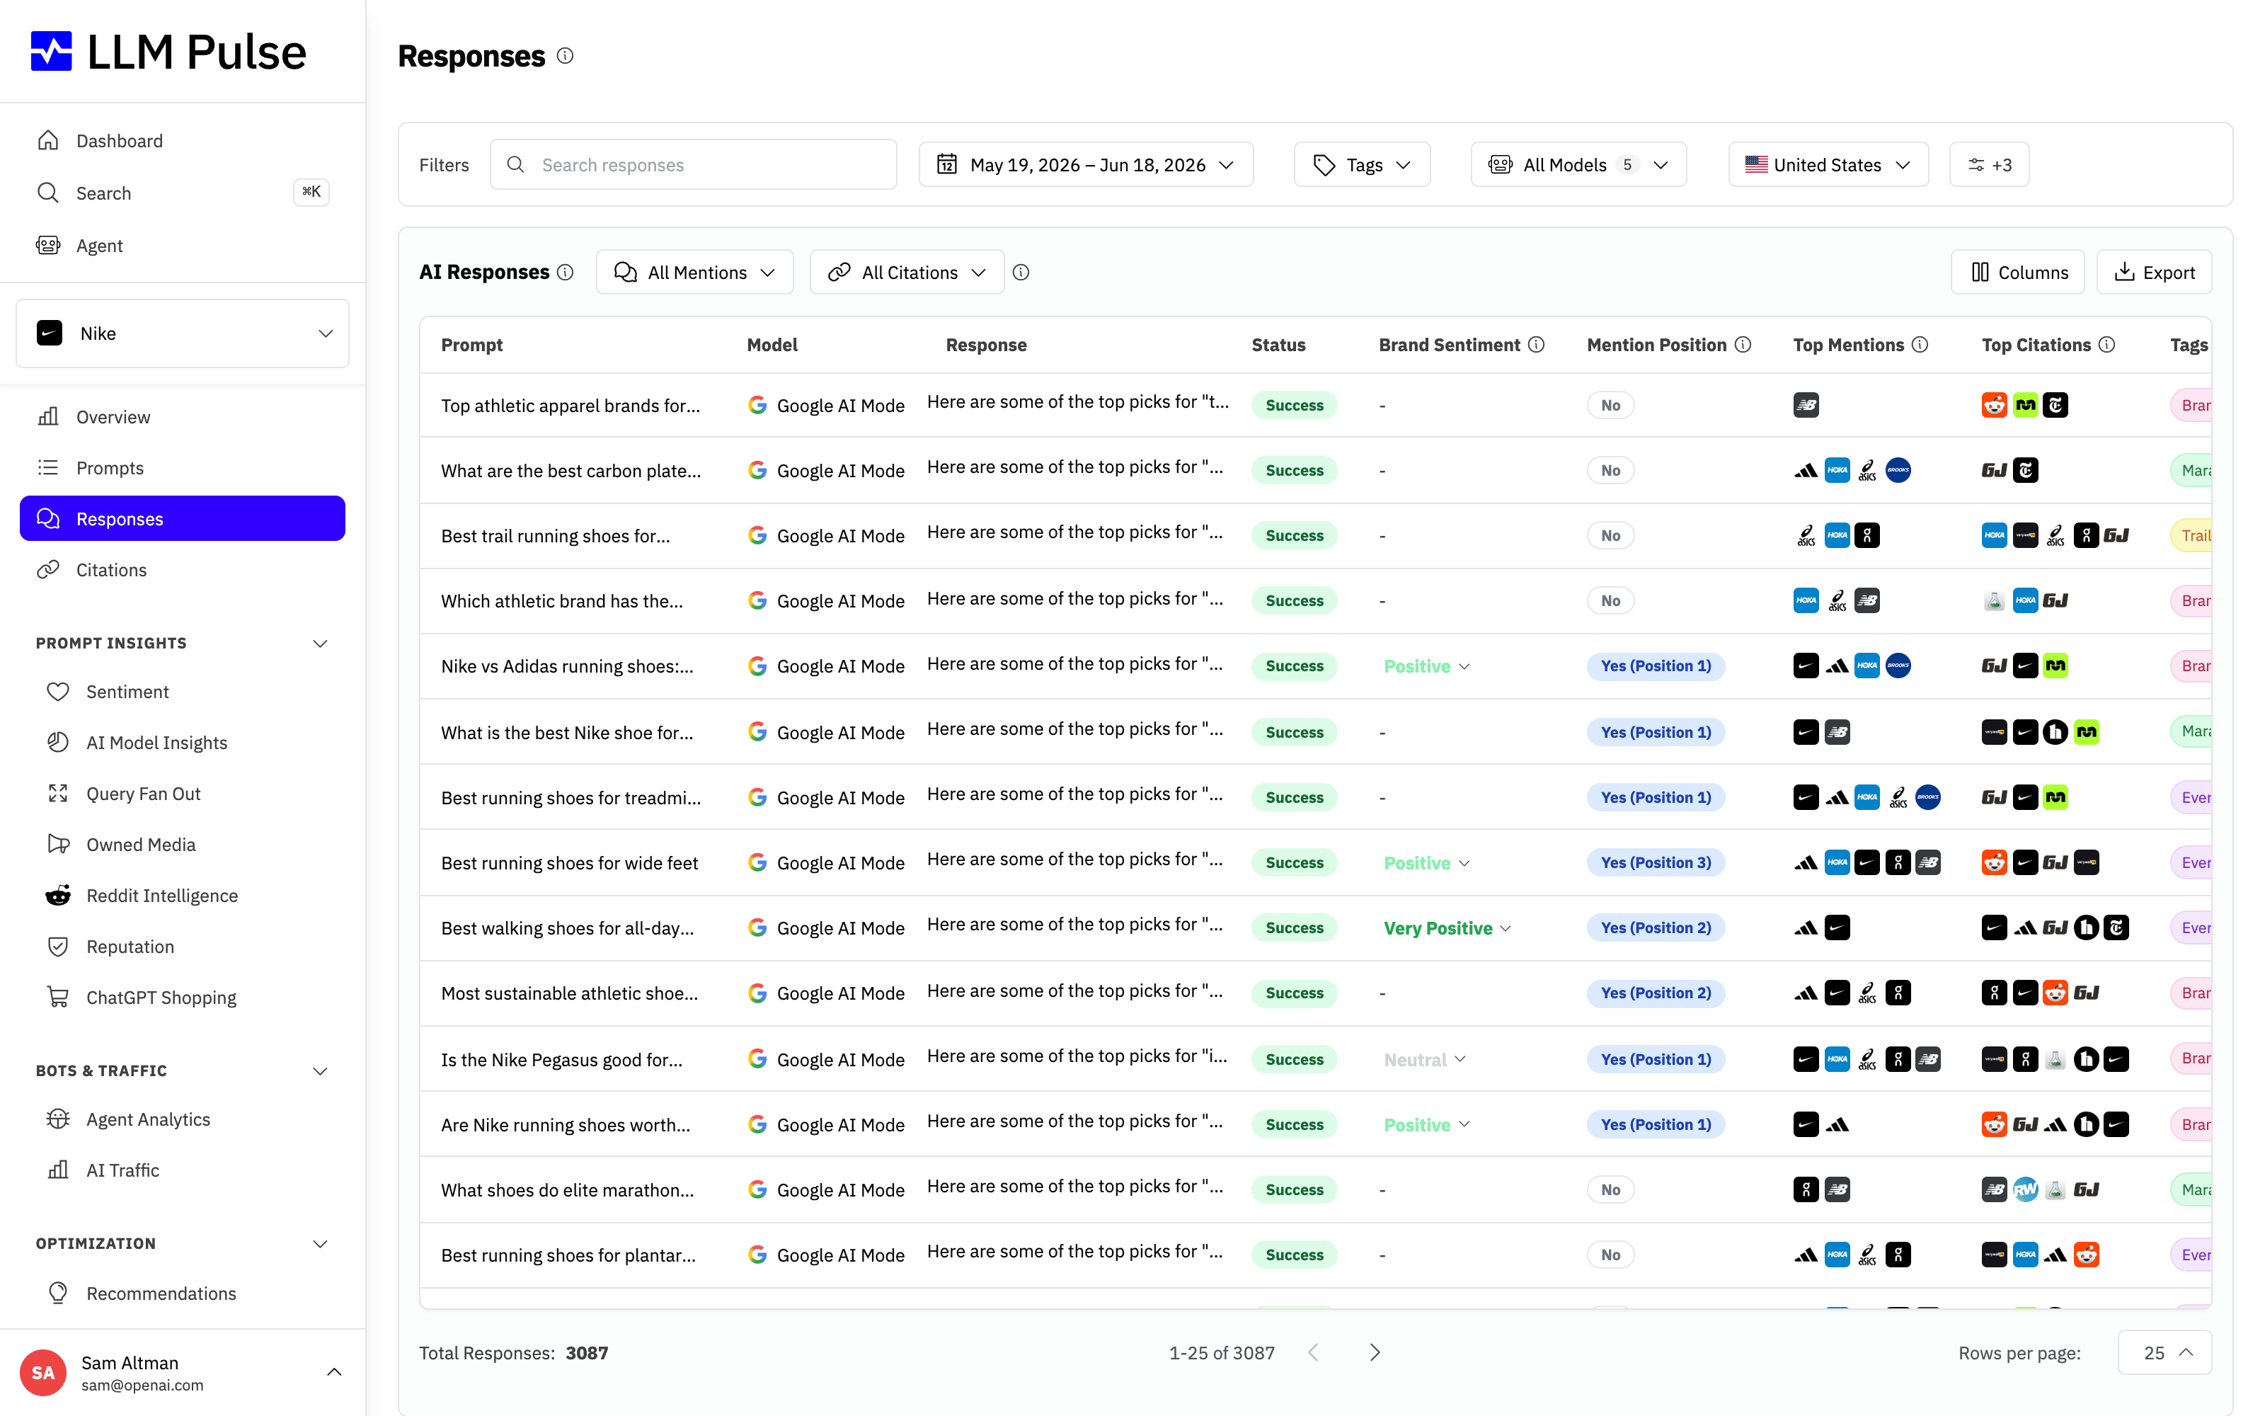Image resolution: width=2265 pixels, height=1416 pixels.
Task: Click Yes (Position 3) badge for wide feet
Action: [1656, 862]
